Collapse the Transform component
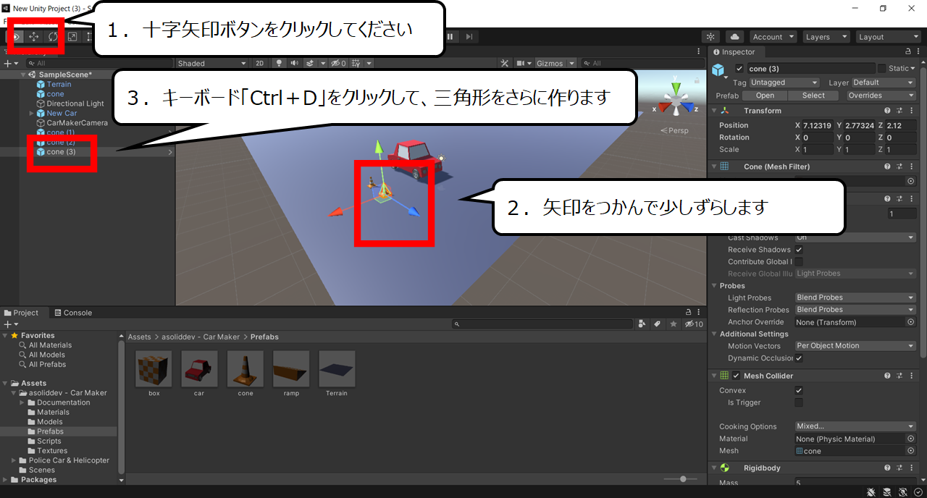The image size is (927, 498). (714, 111)
